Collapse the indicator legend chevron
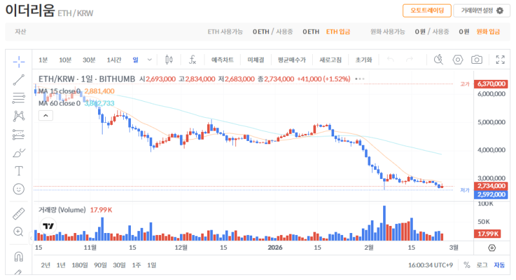The image size is (516, 280). [x=46, y=116]
